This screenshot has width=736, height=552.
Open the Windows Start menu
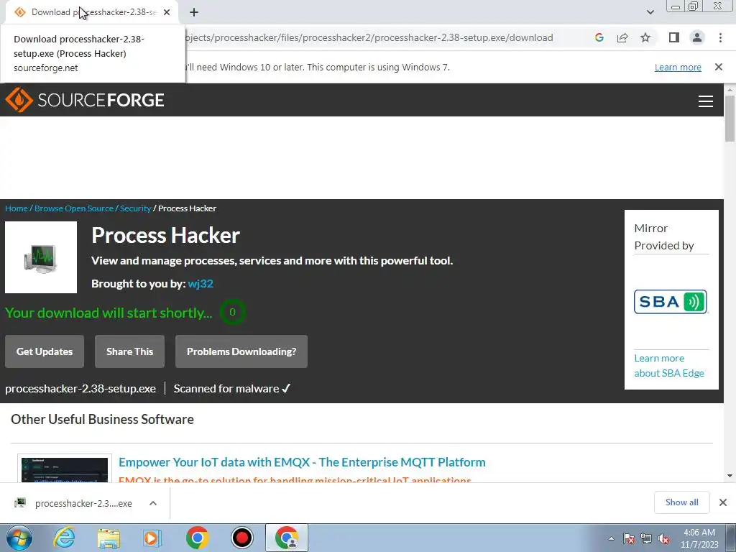tap(19, 538)
